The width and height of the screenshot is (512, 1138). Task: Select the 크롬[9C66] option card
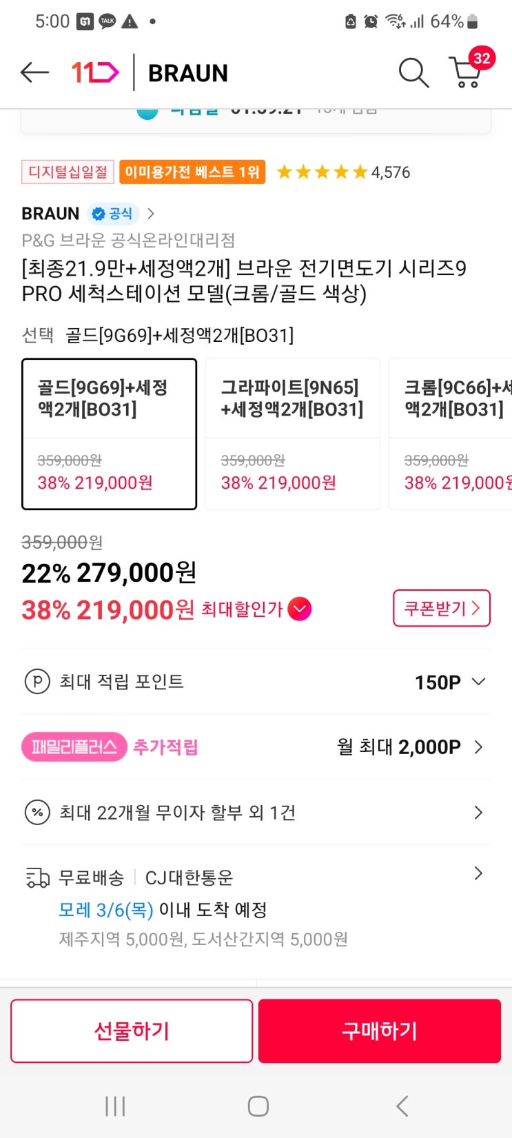coord(451,434)
